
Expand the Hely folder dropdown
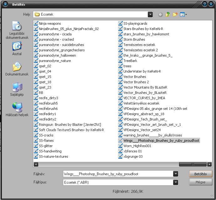(x=150, y=14)
